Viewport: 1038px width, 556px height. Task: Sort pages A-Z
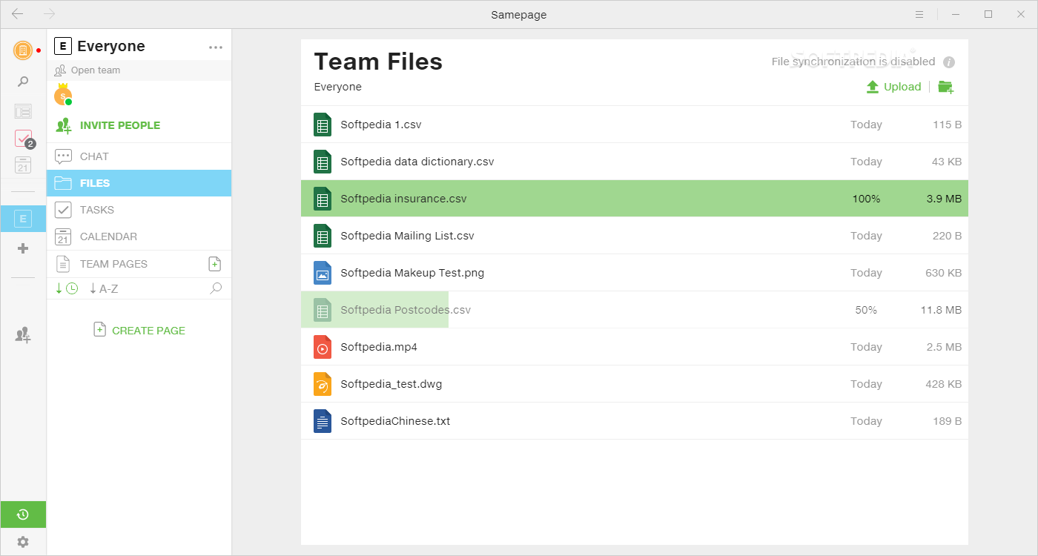(x=104, y=288)
